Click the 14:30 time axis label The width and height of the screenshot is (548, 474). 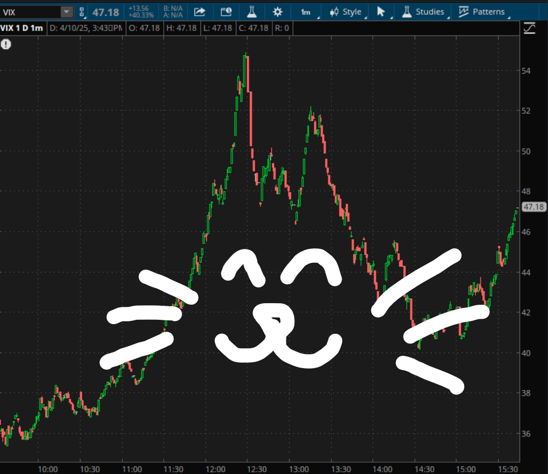click(424, 469)
